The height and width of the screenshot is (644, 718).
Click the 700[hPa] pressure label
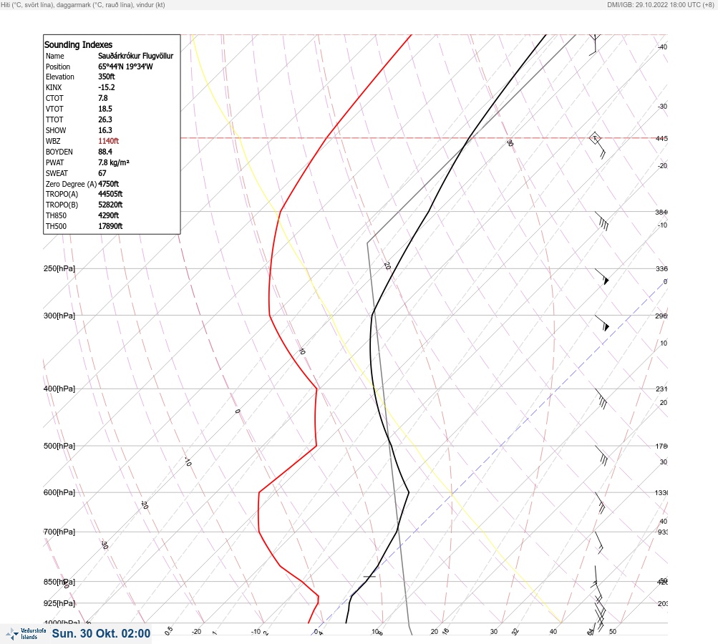tap(59, 532)
